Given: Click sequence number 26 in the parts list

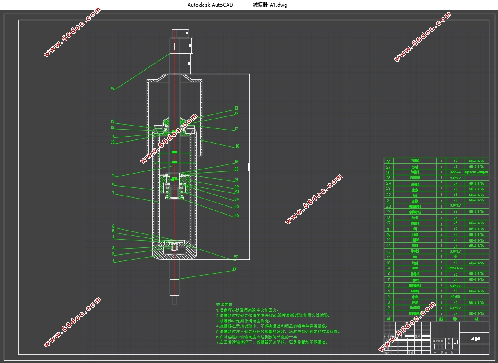Looking at the screenshot, I should (x=388, y=173).
